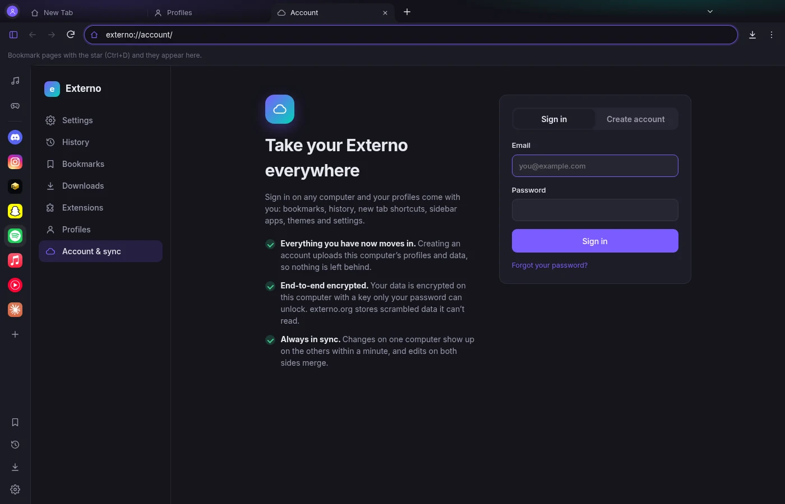Viewport: 785px width, 504px height.
Task: Open the settings gear in the lower sidebar
Action: (15, 489)
